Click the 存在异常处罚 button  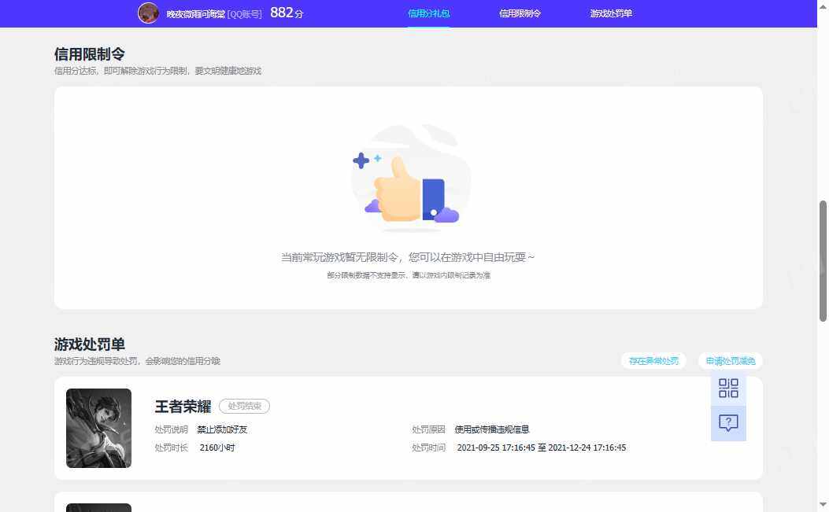653,361
